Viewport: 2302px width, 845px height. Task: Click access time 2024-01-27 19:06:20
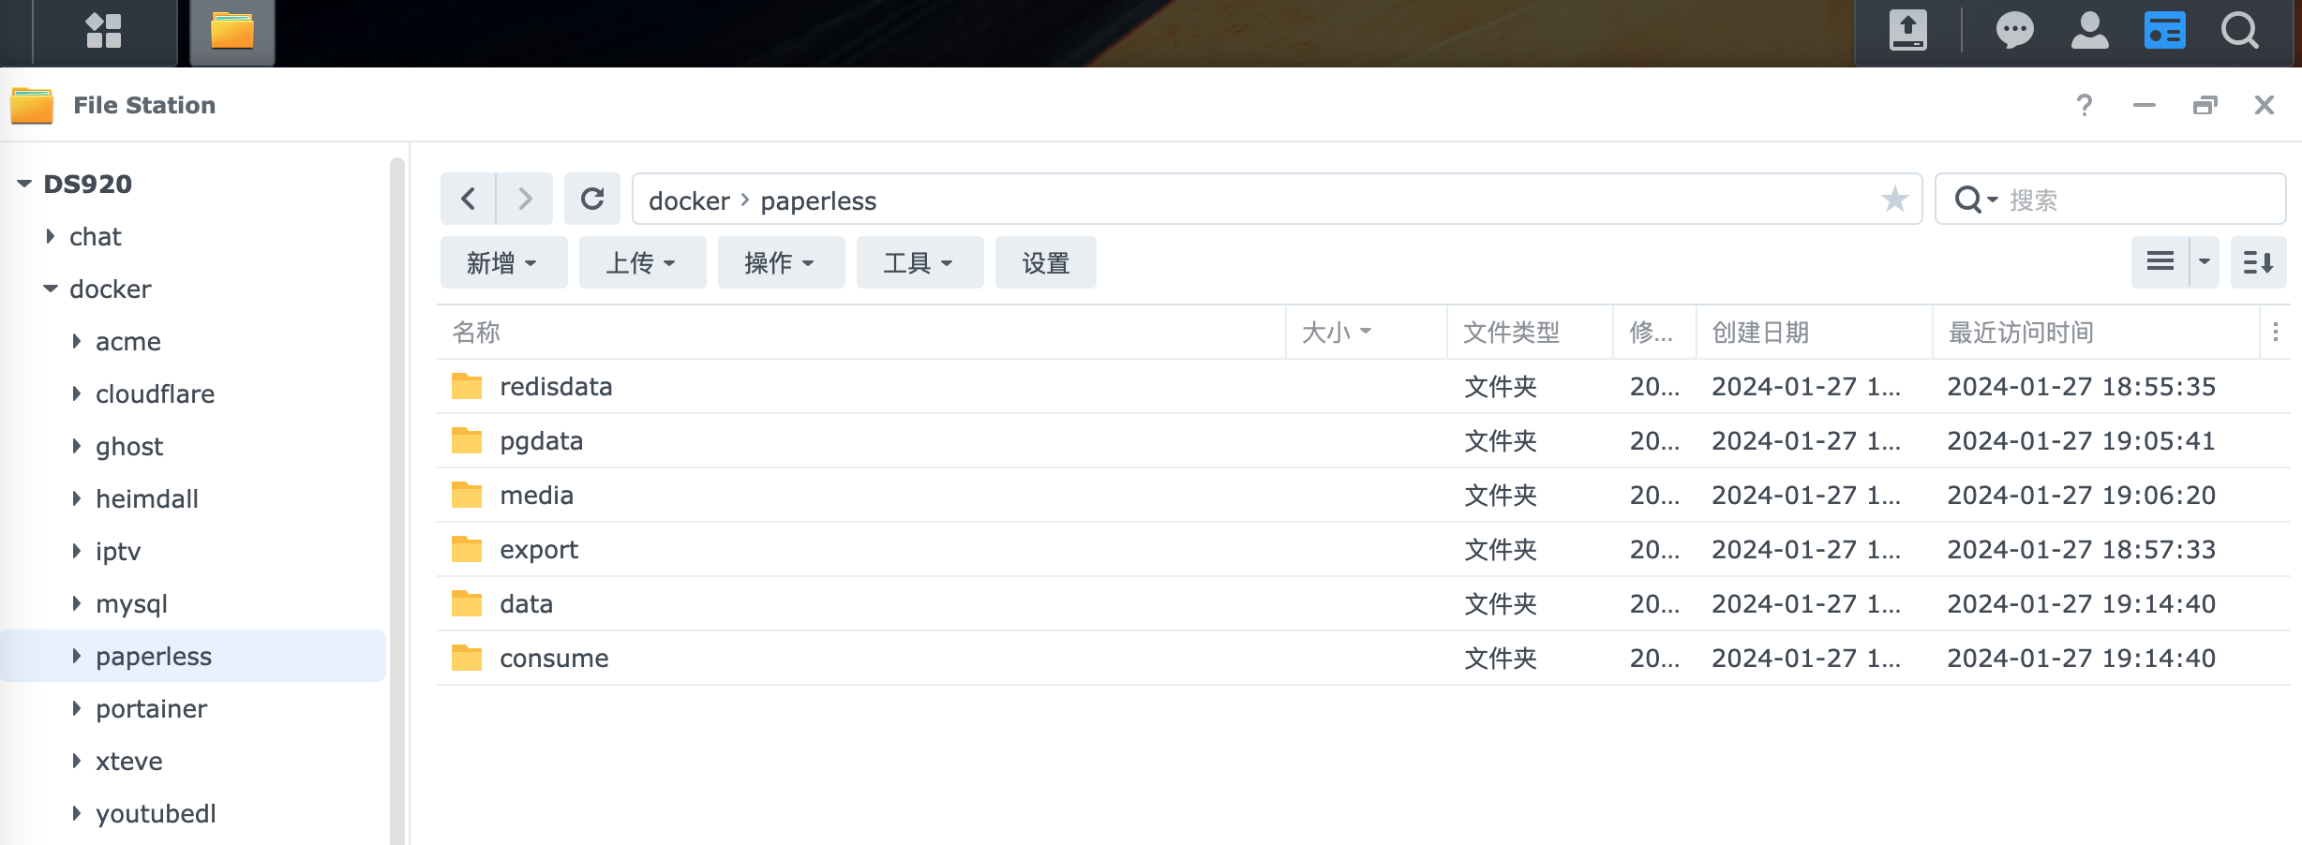2081,495
